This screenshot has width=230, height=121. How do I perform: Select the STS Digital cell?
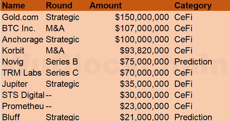(x=23, y=95)
